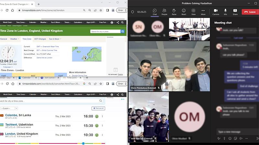259x145 pixels.
Task: Open the sticker or GIF picker
Action: point(235,139)
